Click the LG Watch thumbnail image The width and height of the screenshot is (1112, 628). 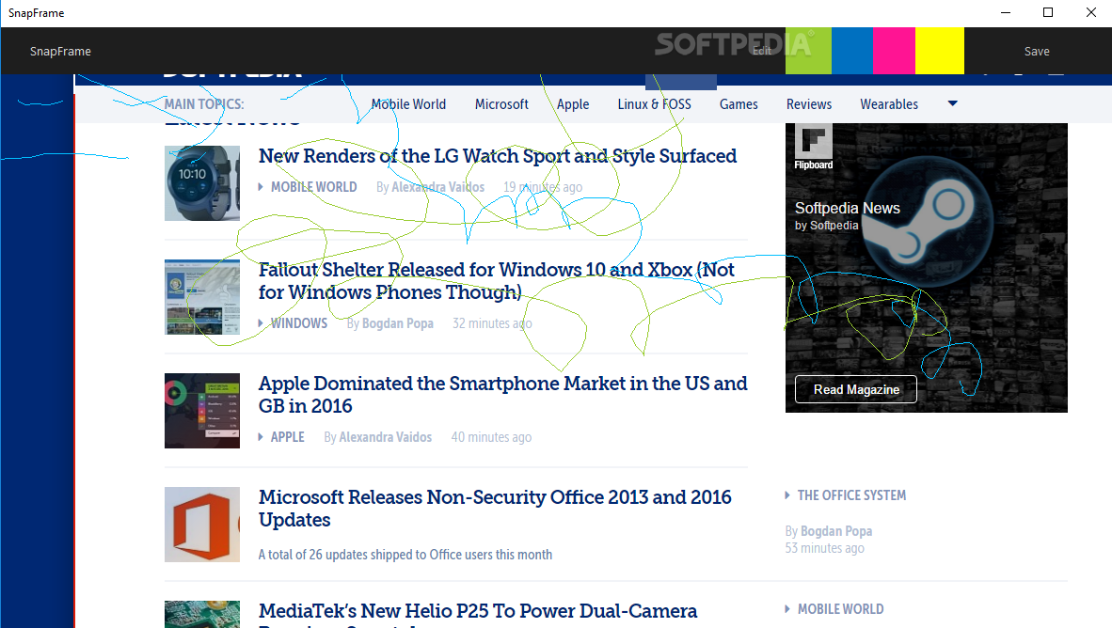click(202, 183)
